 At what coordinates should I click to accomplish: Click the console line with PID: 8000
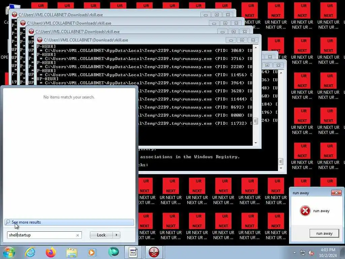(195, 115)
